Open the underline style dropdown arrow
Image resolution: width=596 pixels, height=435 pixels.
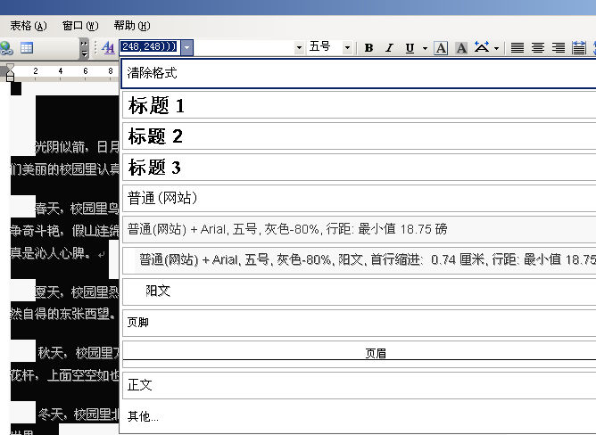point(425,48)
